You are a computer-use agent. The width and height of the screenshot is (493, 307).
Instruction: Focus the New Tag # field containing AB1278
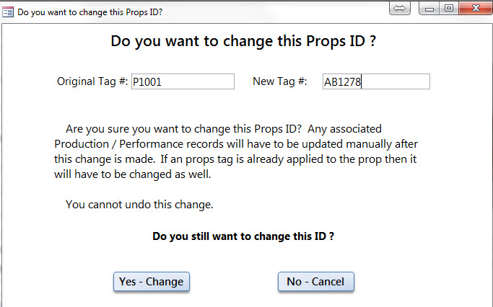(376, 81)
